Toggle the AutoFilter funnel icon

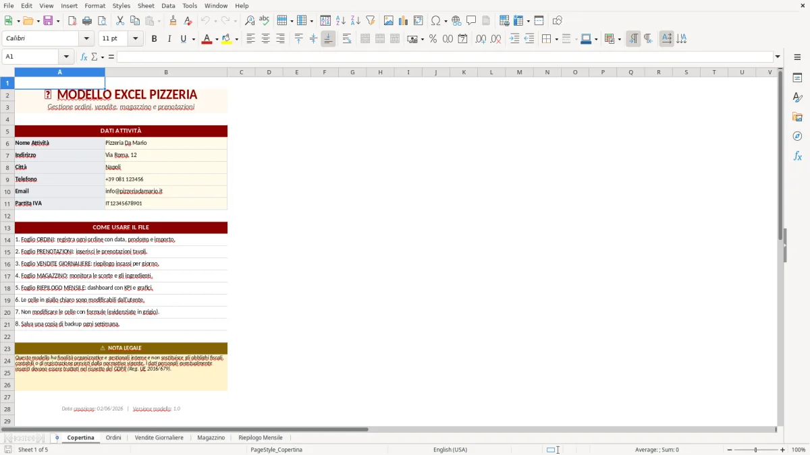[370, 21]
